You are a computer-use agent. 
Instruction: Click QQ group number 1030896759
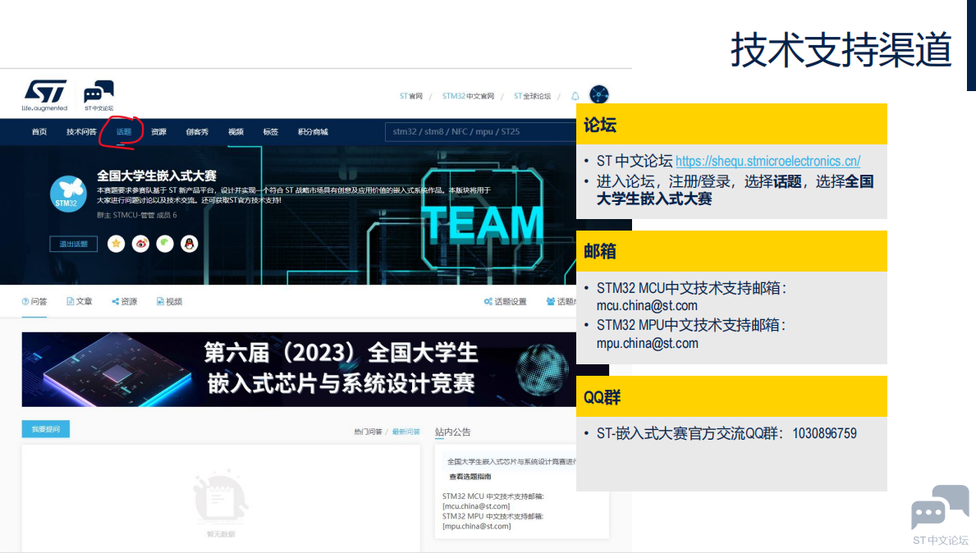(824, 433)
